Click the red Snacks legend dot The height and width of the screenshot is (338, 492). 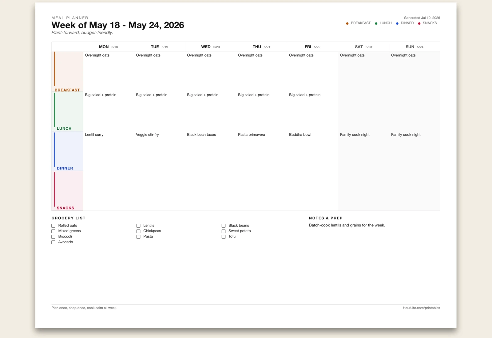pos(419,23)
